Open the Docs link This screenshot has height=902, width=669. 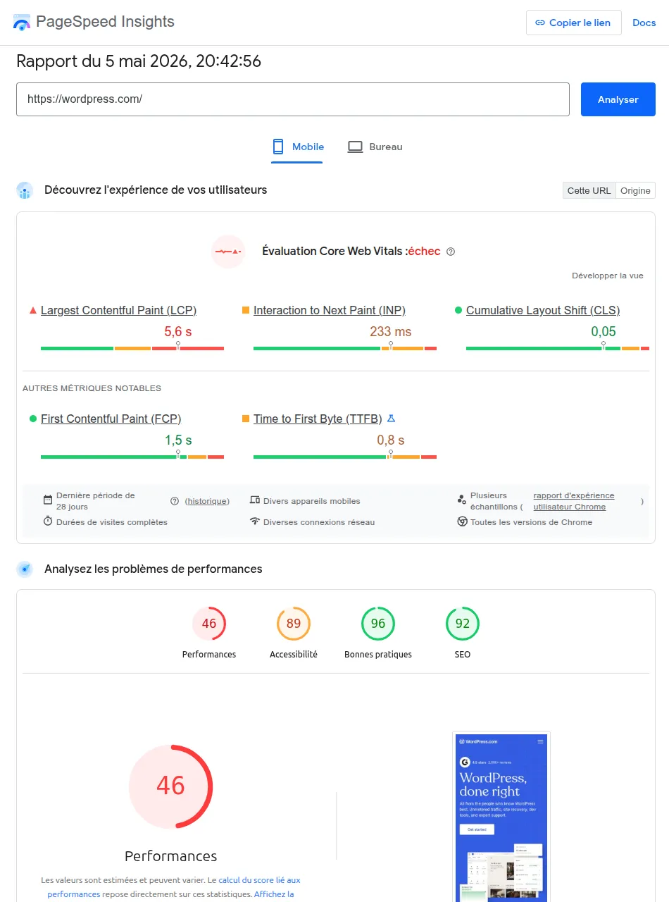point(644,23)
